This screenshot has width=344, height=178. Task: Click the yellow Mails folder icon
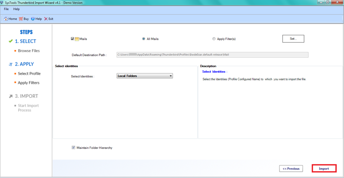[x=77, y=39]
